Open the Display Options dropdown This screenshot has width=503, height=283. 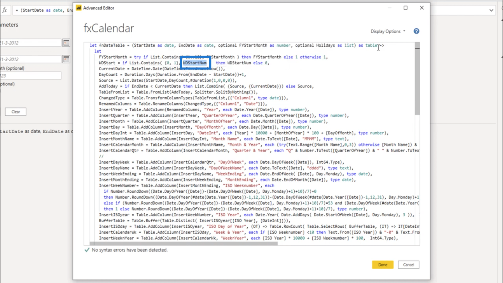(x=388, y=31)
